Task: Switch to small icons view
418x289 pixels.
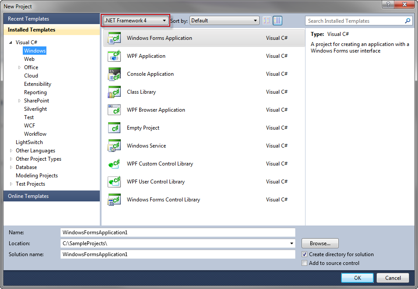Action: click(x=267, y=21)
